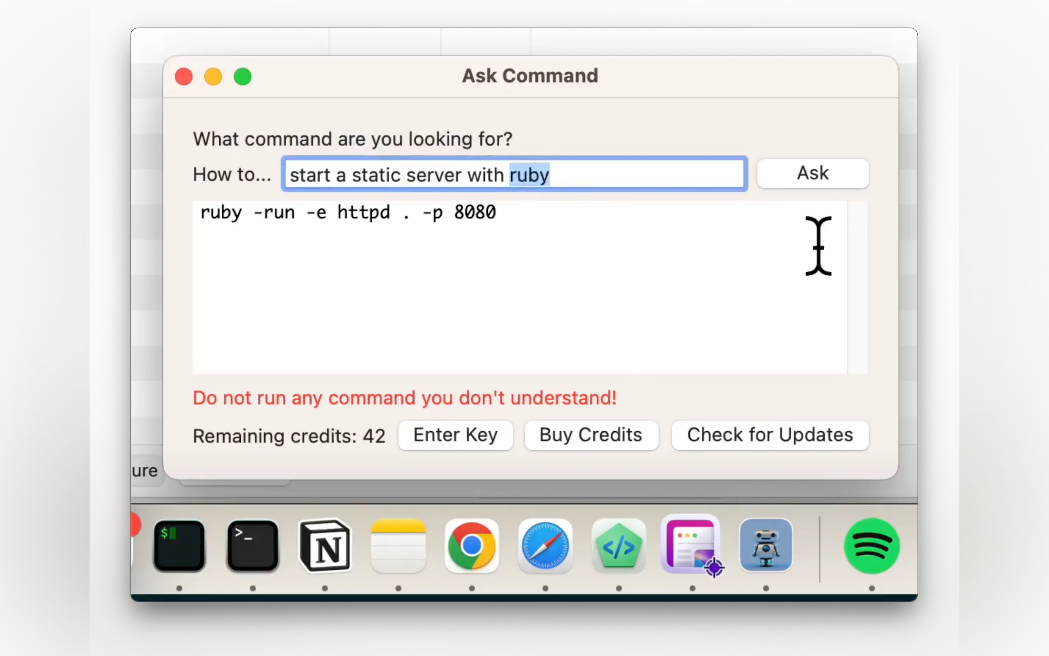Close the Ask Command window
This screenshot has width=1049, height=656.
pyautogui.click(x=184, y=77)
